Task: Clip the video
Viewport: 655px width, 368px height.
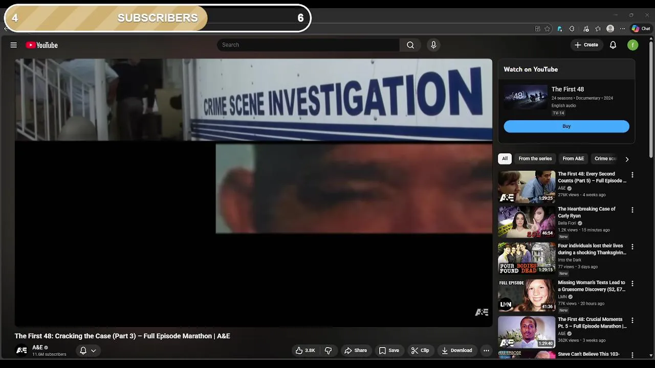Action: point(420,351)
